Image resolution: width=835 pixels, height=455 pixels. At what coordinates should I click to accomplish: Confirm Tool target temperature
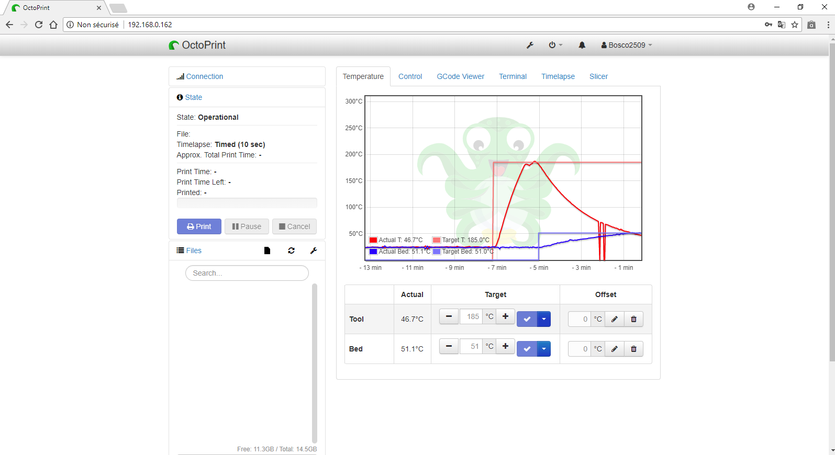click(x=527, y=319)
